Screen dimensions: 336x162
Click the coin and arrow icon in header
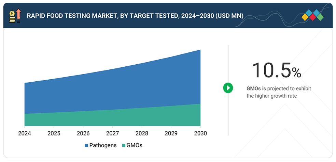coord(15,16)
